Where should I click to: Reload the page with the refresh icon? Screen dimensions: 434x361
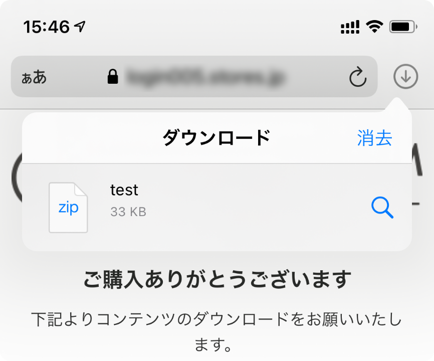click(357, 77)
